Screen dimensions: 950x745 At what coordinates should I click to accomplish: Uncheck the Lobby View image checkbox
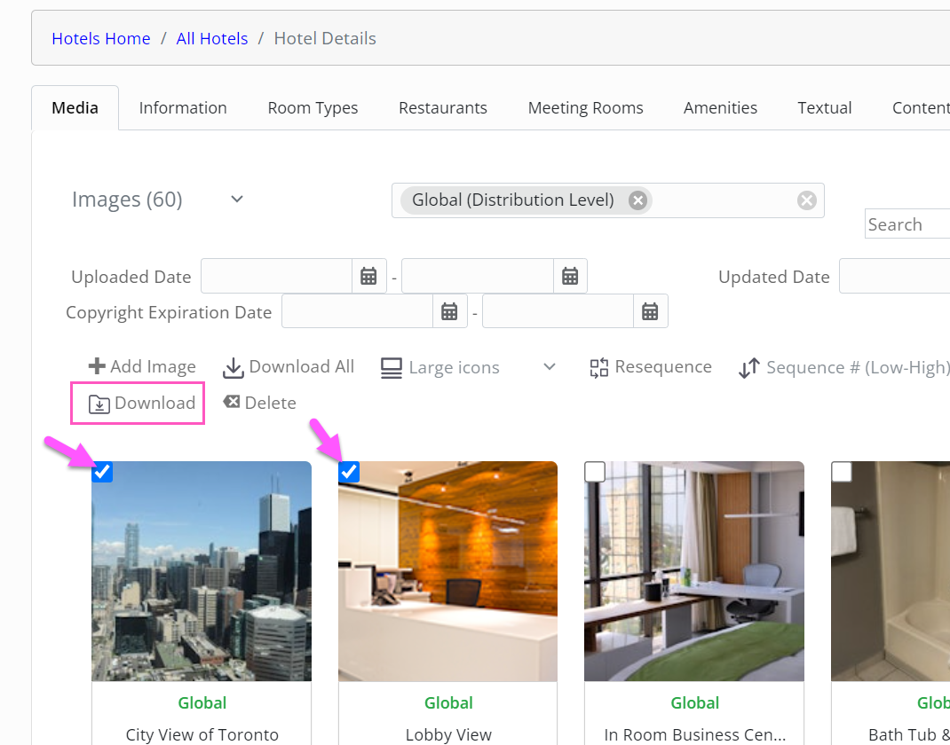pyautogui.click(x=348, y=472)
